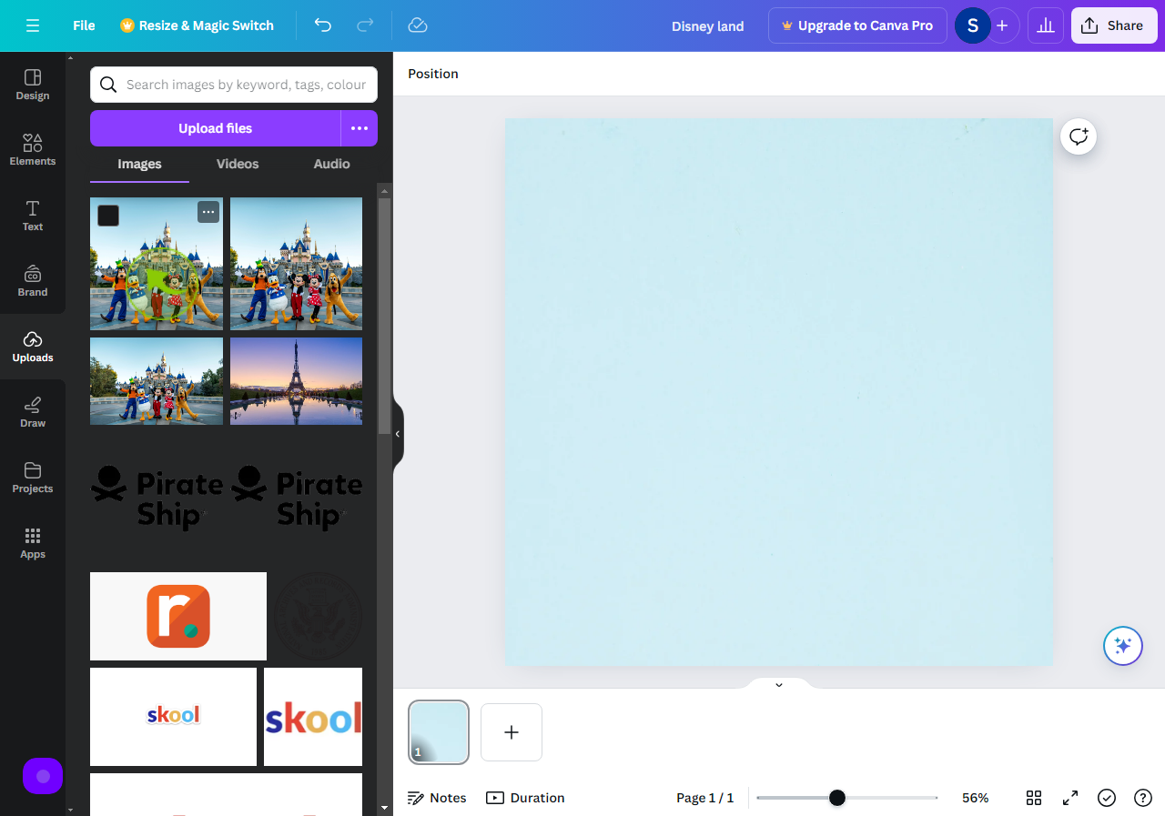Click the Share button
Image resolution: width=1165 pixels, height=816 pixels.
coord(1114,25)
